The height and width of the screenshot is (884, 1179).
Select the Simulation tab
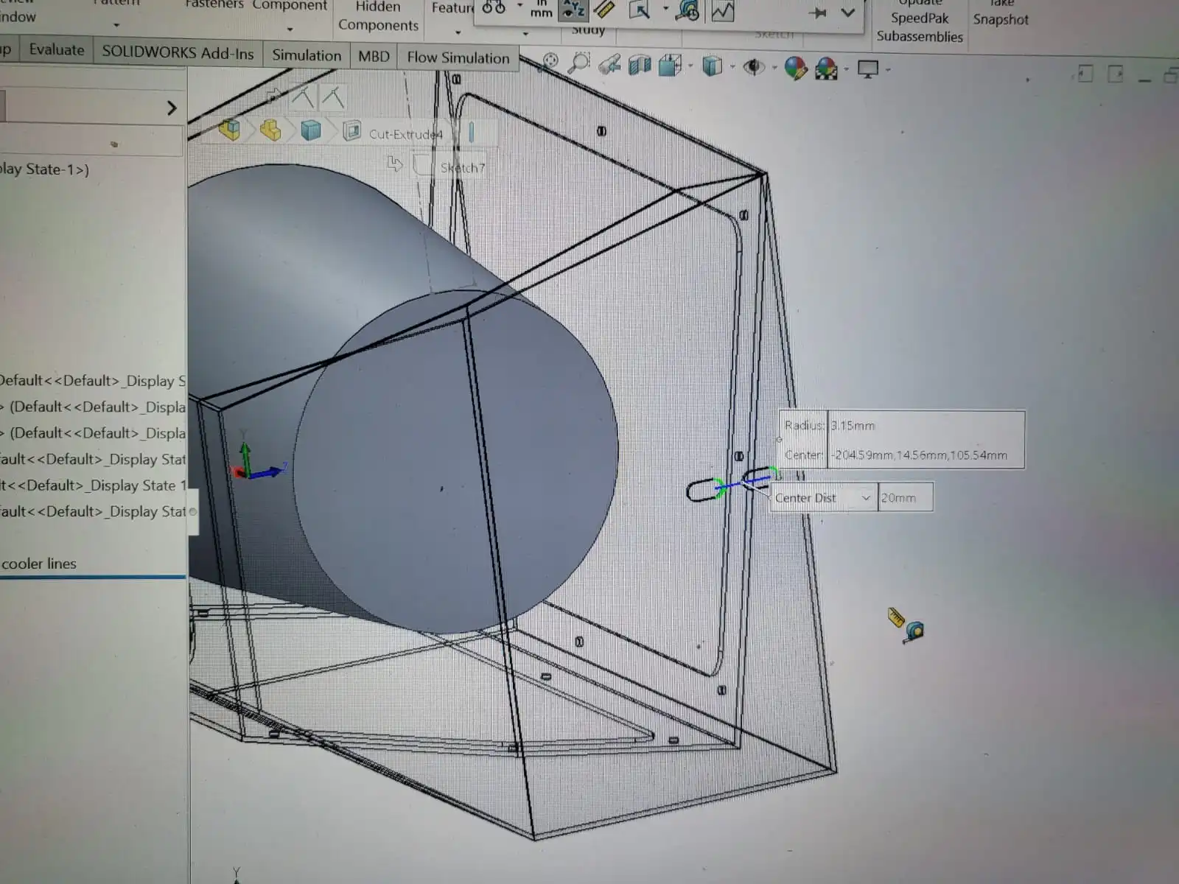tap(307, 55)
